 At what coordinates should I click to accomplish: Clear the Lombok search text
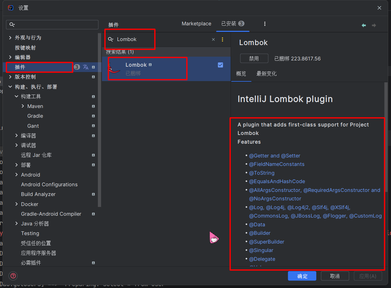click(x=213, y=39)
